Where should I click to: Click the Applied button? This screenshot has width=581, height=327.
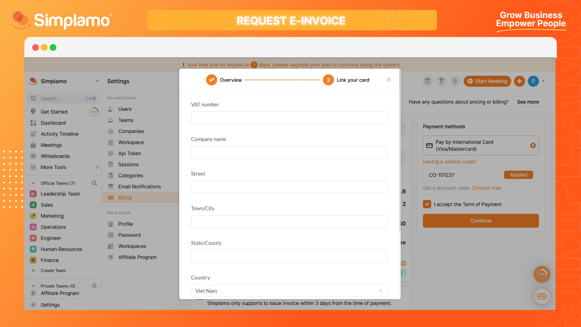(x=518, y=175)
